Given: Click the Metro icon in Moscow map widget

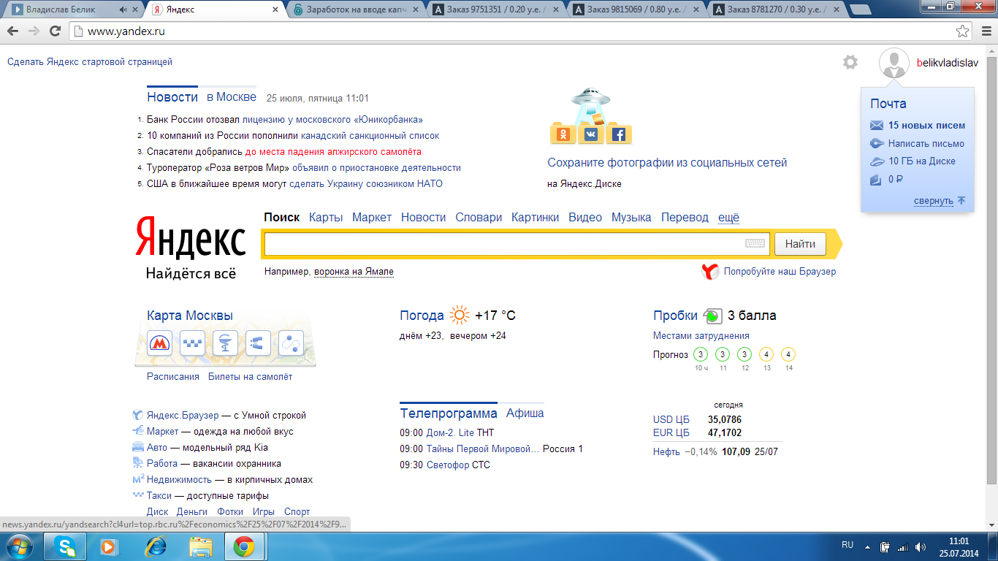Looking at the screenshot, I should click(x=159, y=343).
